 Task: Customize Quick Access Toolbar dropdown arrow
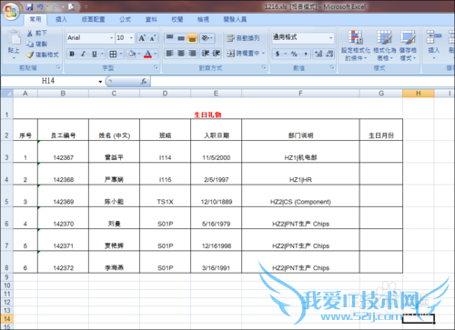click(x=86, y=6)
